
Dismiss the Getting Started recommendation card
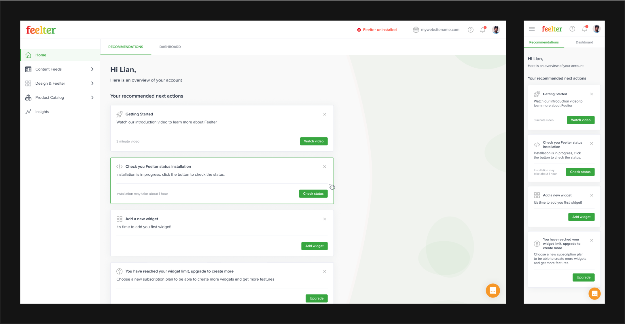pos(325,114)
